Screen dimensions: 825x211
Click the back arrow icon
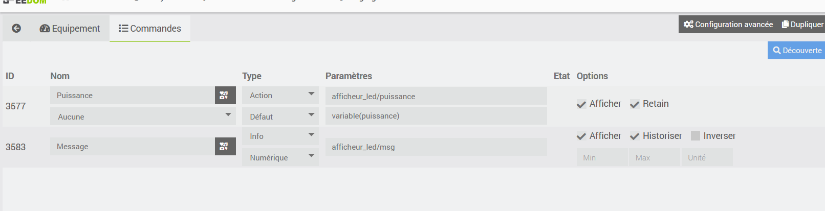(16, 29)
